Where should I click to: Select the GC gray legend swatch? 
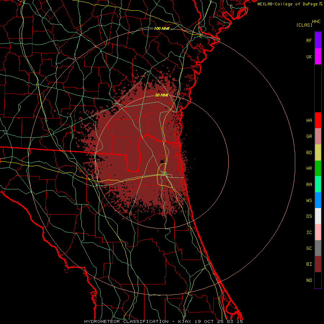click(318, 248)
